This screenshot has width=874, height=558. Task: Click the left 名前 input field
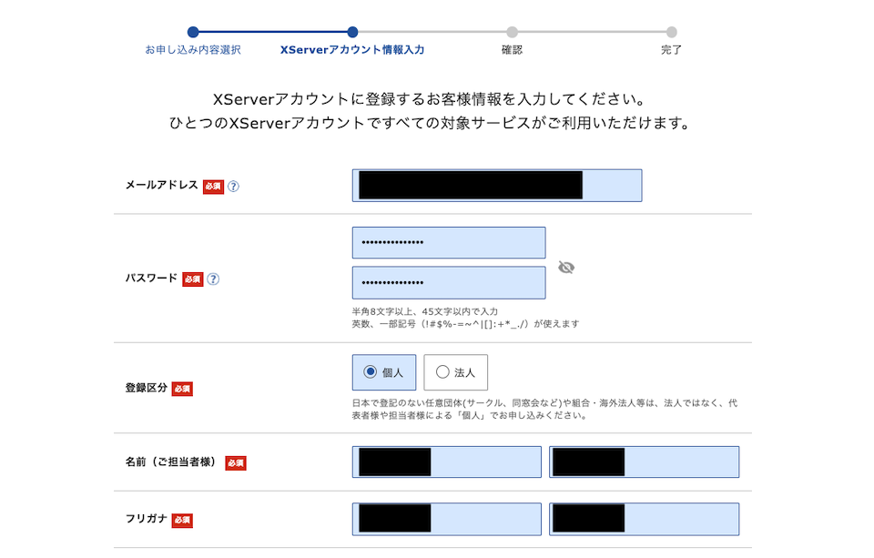(x=446, y=462)
